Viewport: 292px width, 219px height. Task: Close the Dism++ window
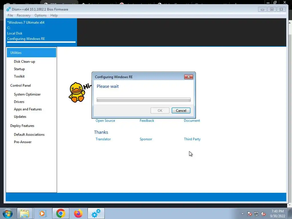tap(281, 9)
